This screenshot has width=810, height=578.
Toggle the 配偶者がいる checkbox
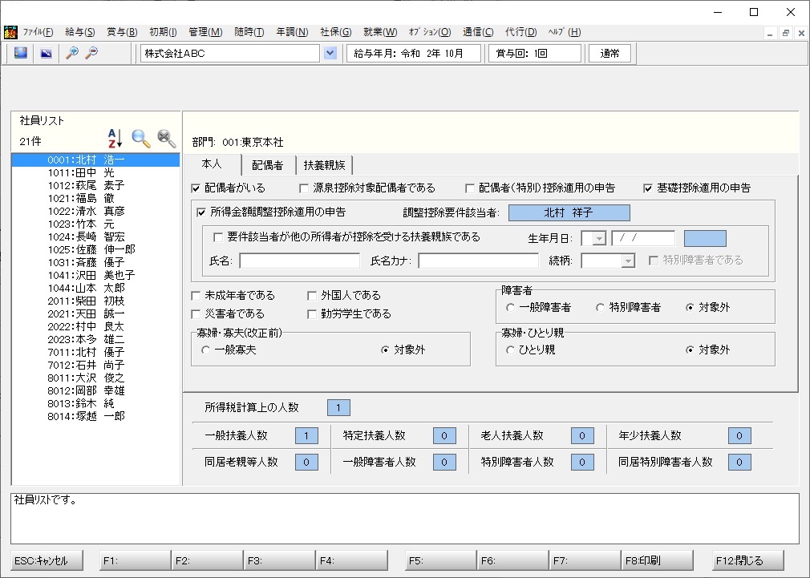pos(195,188)
